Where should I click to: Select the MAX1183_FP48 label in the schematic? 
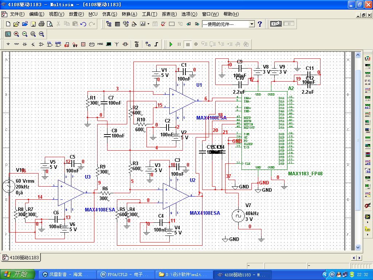point(305,174)
